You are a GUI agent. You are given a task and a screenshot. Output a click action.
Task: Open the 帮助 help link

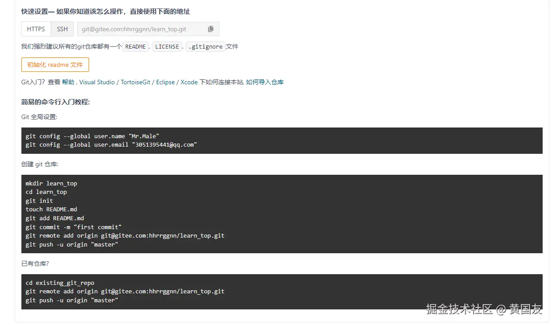coord(68,82)
